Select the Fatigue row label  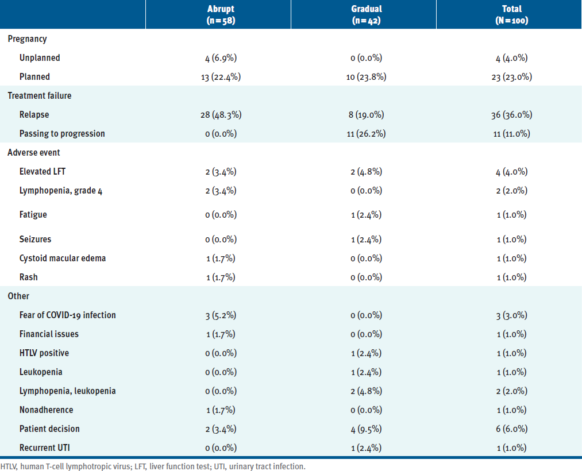click(x=33, y=215)
